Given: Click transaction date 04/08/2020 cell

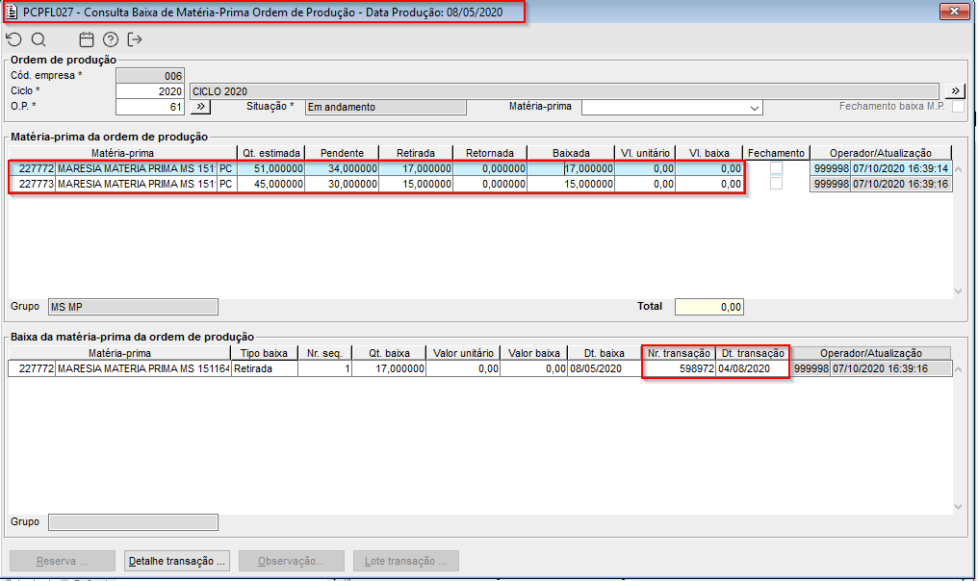Looking at the screenshot, I should (753, 368).
